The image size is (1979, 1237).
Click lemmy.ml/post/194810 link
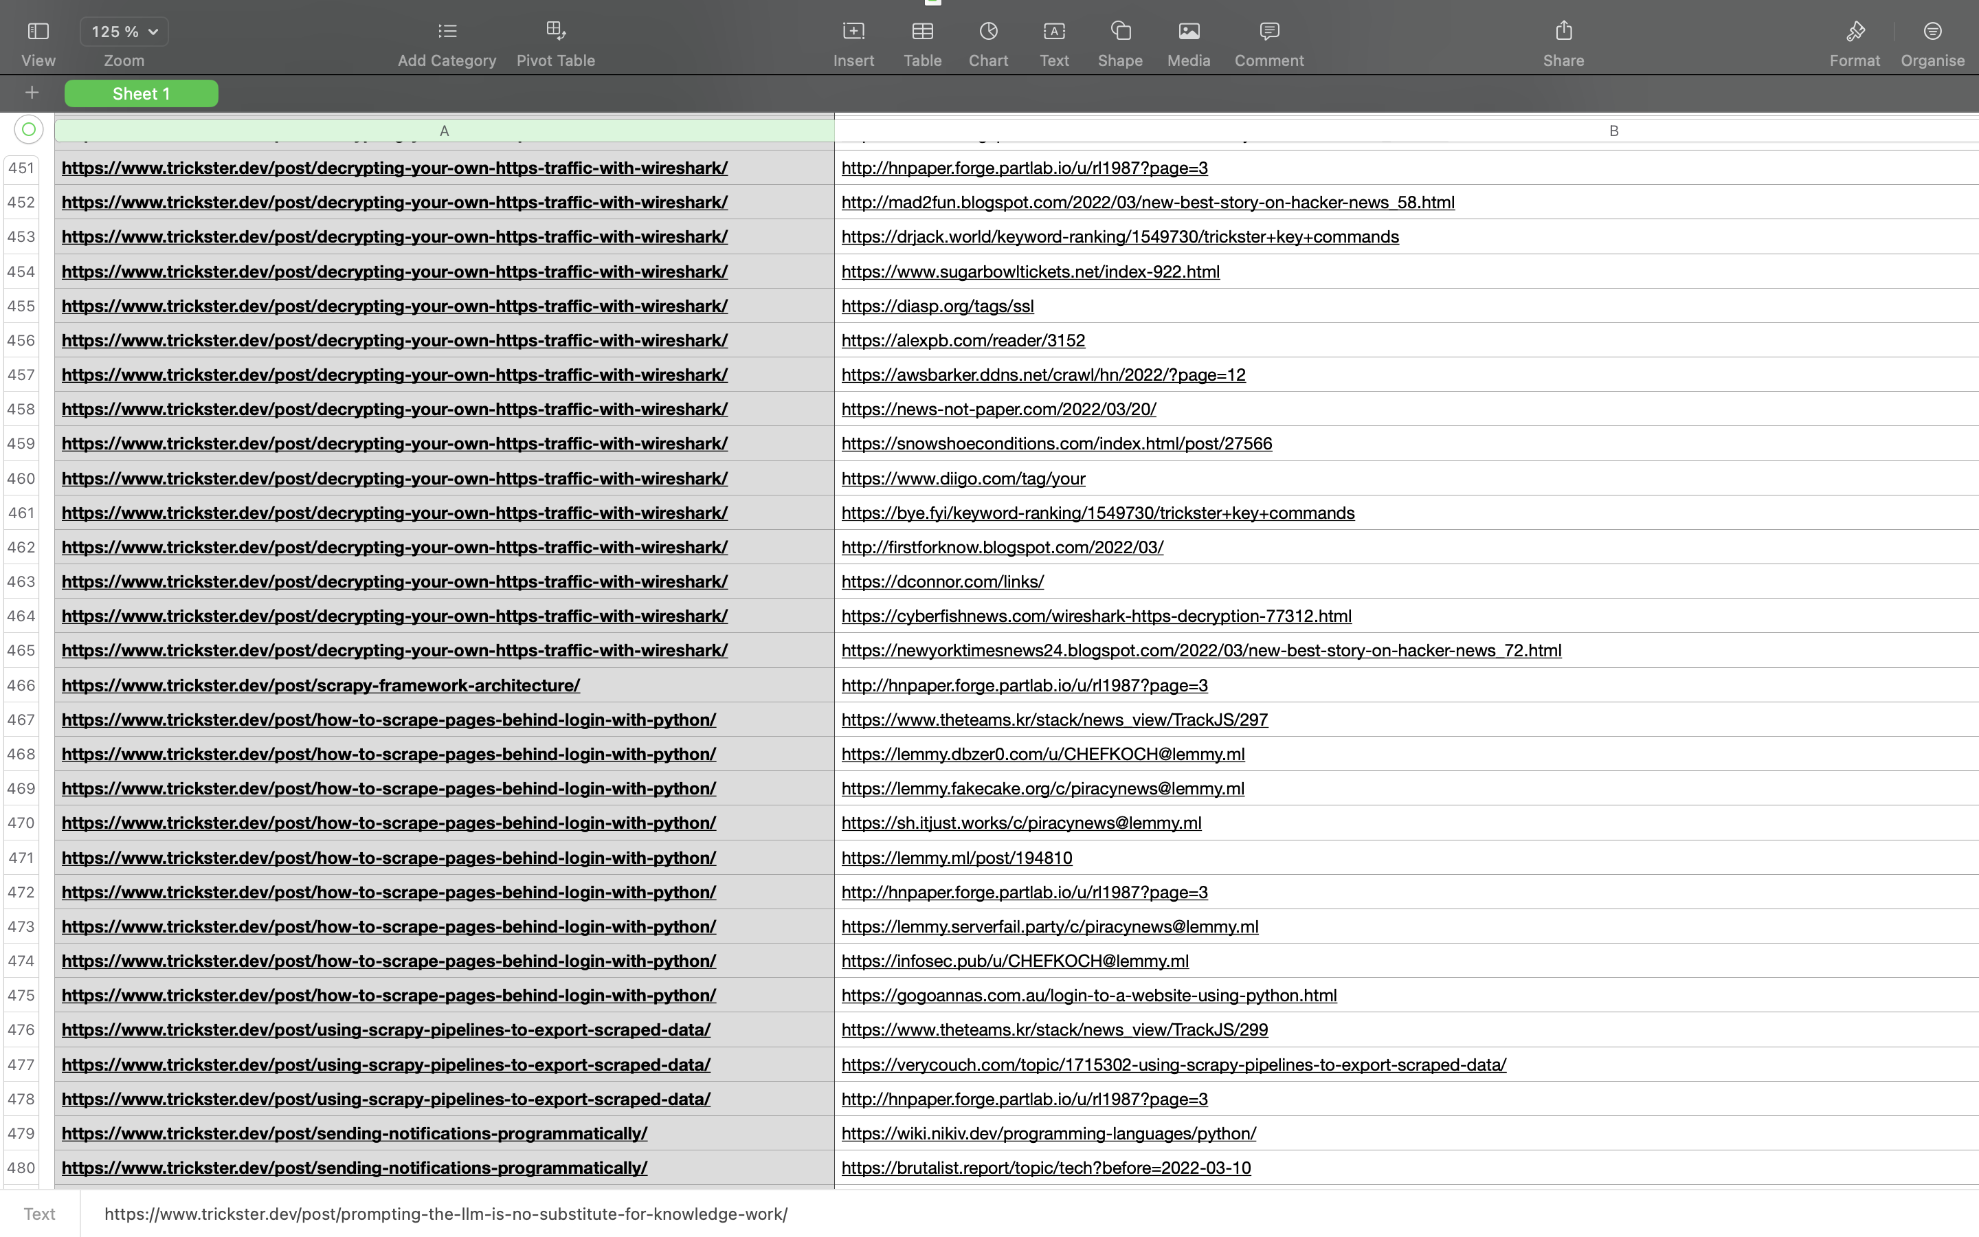[956, 858]
